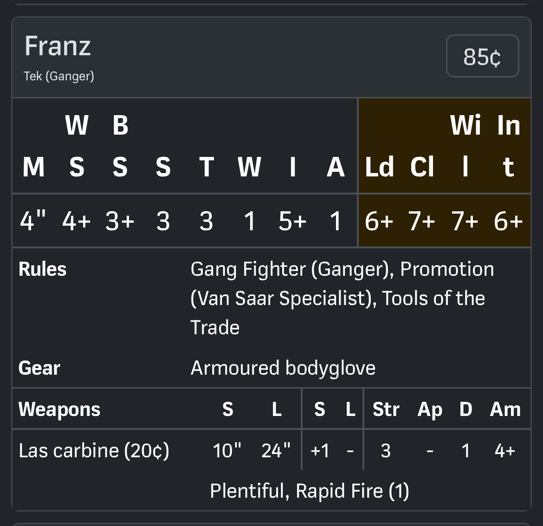This screenshot has height=526, width=543.
Task: Click the Movement value 4"
Action: pyautogui.click(x=33, y=221)
